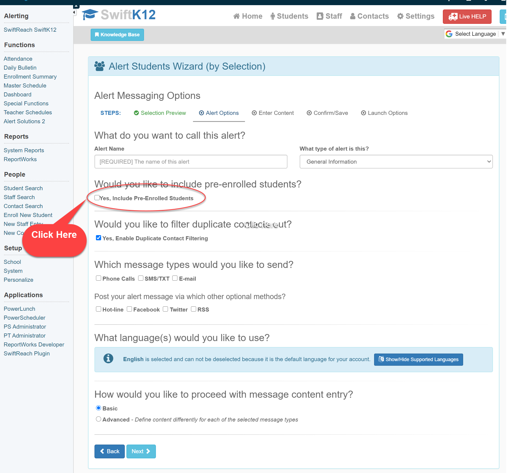
Task: Open the ReportWorks link
Action: click(20, 159)
